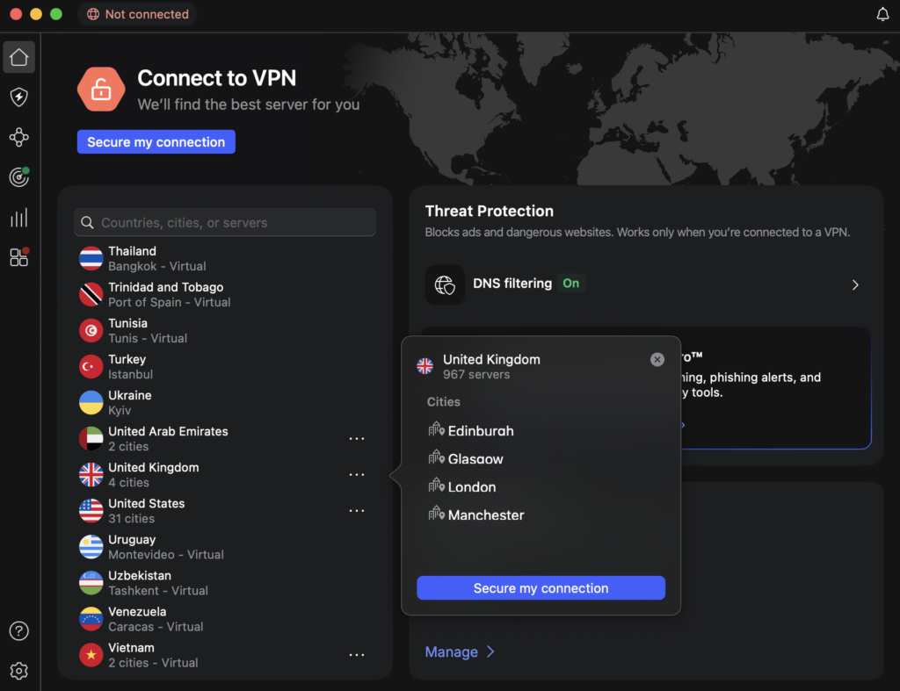The image size is (900, 691).
Task: Open the apps grid icon in sidebar
Action: click(19, 257)
